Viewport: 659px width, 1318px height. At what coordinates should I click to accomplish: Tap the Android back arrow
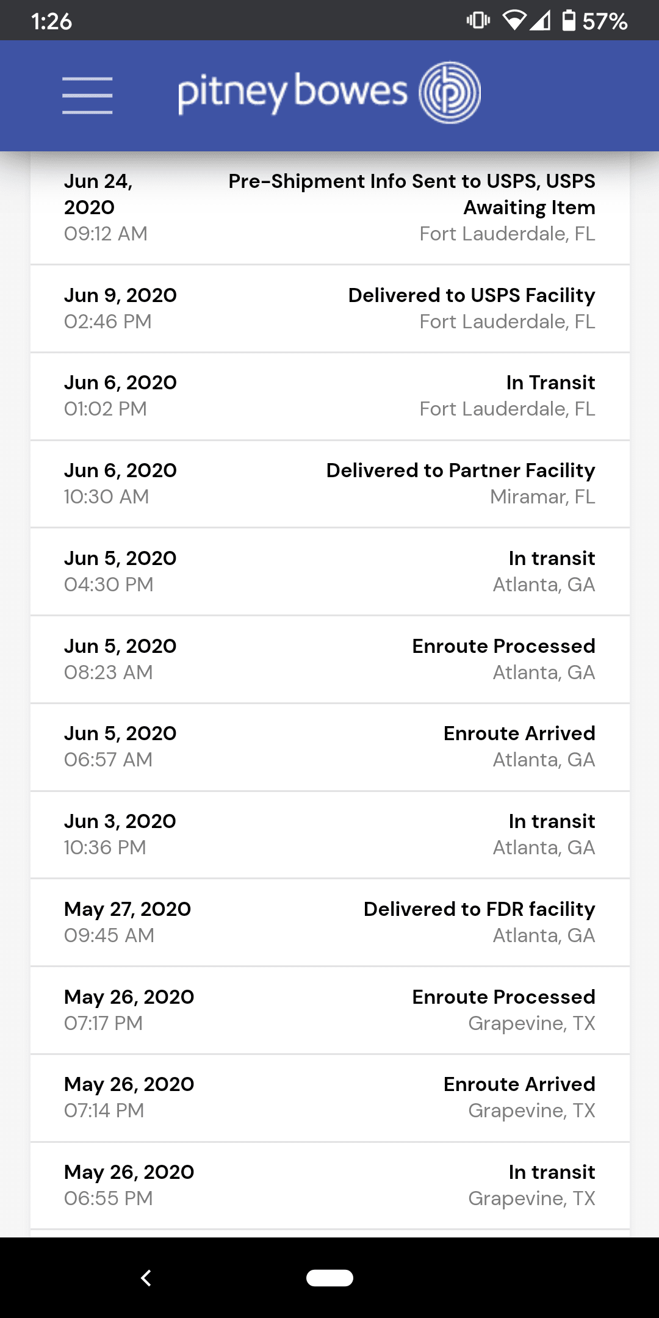146,1278
